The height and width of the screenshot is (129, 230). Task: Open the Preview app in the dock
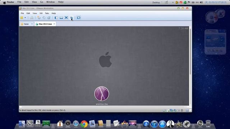[x=92, y=124]
